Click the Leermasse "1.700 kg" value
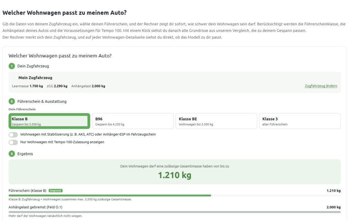The width and height of the screenshot is (353, 221). tap(36, 86)
